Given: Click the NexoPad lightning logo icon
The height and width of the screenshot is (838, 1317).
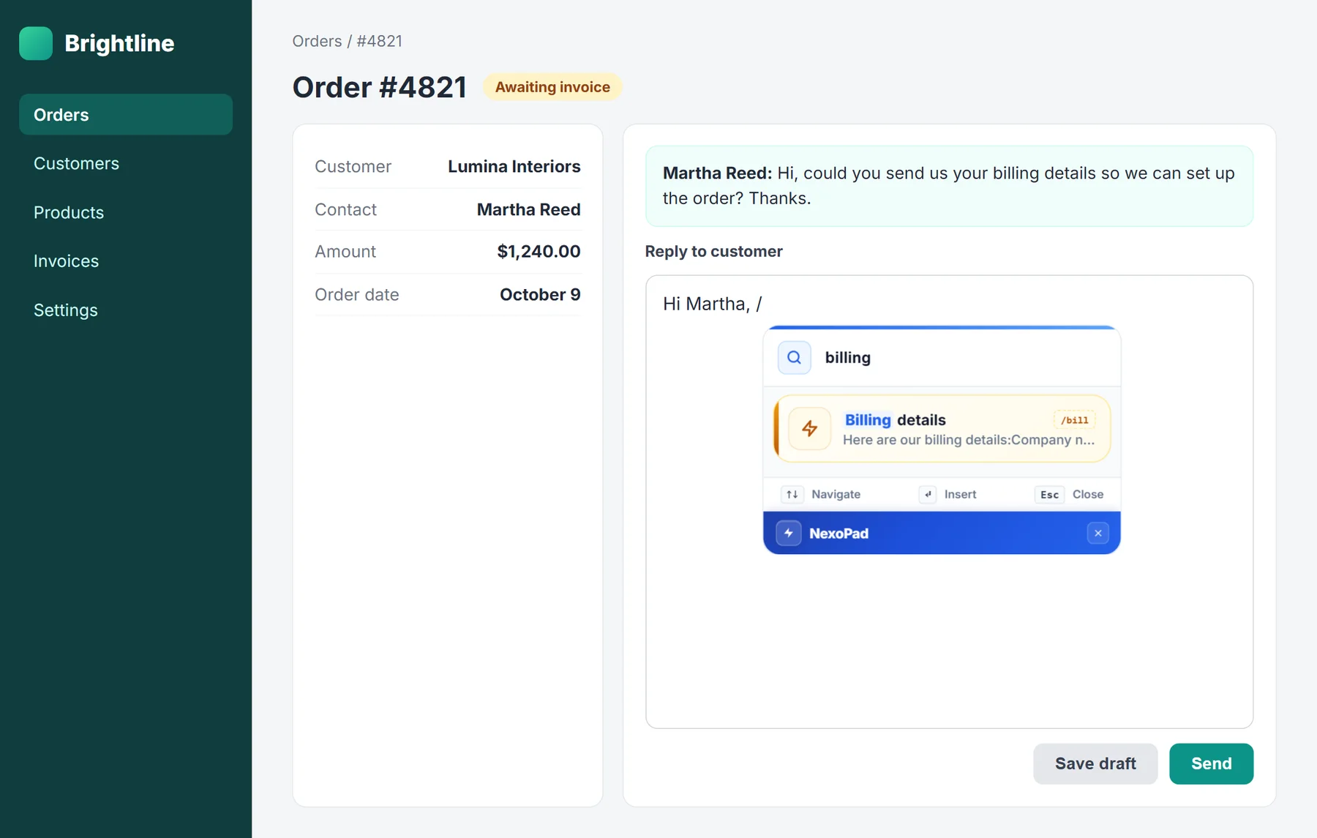Looking at the screenshot, I should [789, 534].
